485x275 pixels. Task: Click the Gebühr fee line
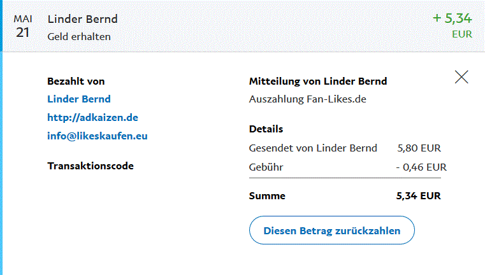click(x=266, y=167)
